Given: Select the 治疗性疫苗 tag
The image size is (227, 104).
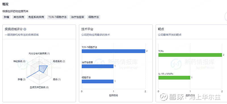Looking at the screenshot, I should click(77, 17).
